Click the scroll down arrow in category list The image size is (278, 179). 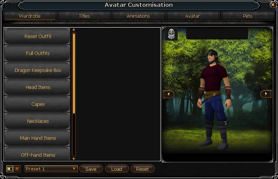pyautogui.click(x=74, y=159)
